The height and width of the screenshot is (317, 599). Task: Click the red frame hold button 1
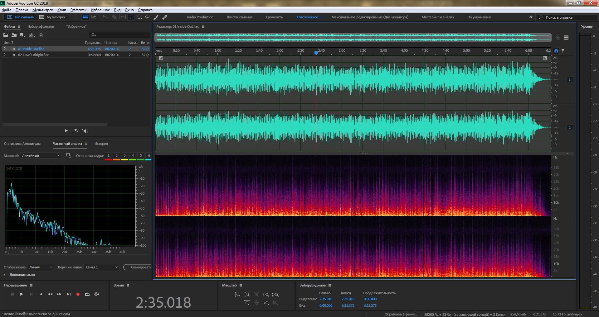point(108,156)
